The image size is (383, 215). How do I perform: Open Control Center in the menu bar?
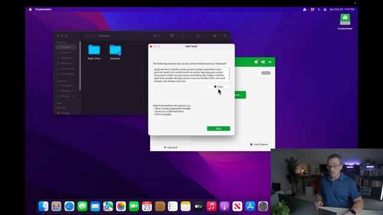(325, 10)
